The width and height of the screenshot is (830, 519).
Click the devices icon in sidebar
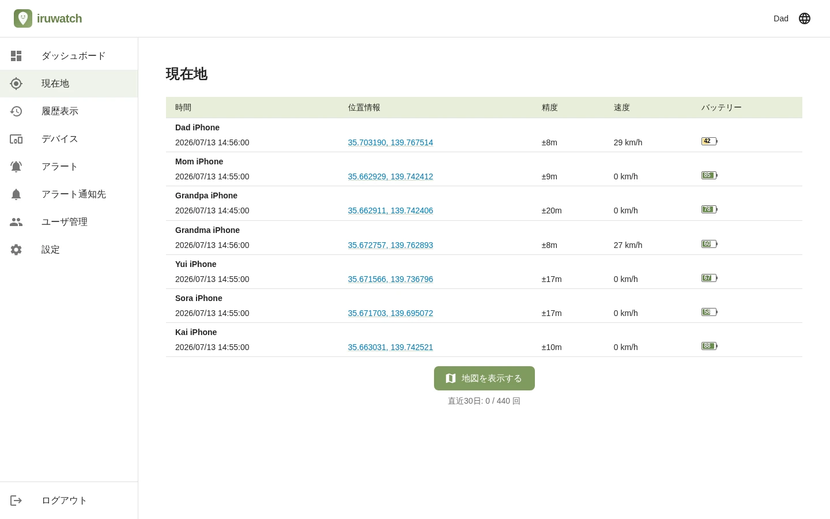pos(16,139)
